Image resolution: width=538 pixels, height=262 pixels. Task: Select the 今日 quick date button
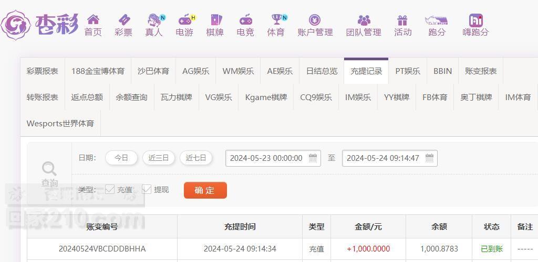click(121, 158)
